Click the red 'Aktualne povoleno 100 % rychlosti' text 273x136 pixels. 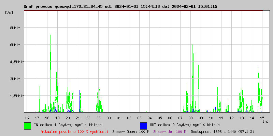(x=74, y=131)
